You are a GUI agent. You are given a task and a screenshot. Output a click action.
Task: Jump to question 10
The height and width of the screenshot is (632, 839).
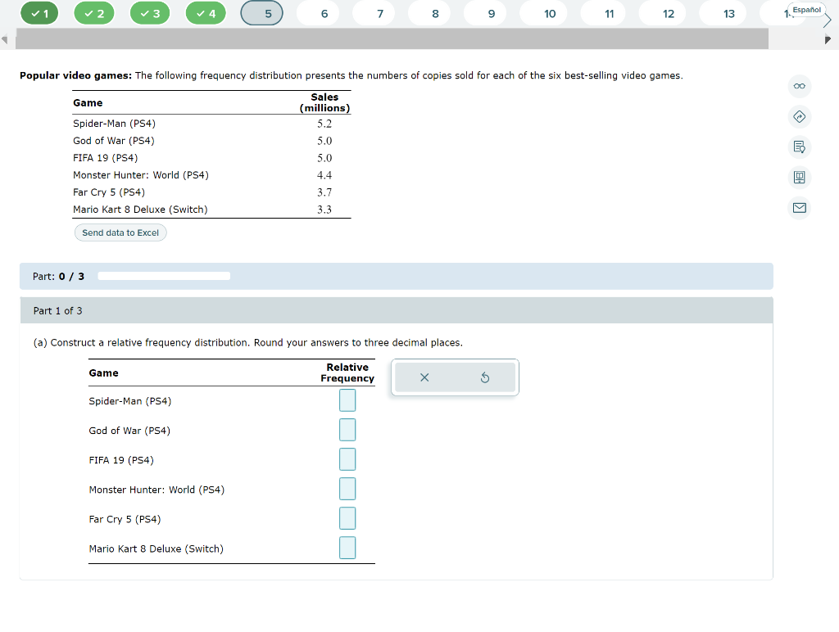(x=544, y=13)
